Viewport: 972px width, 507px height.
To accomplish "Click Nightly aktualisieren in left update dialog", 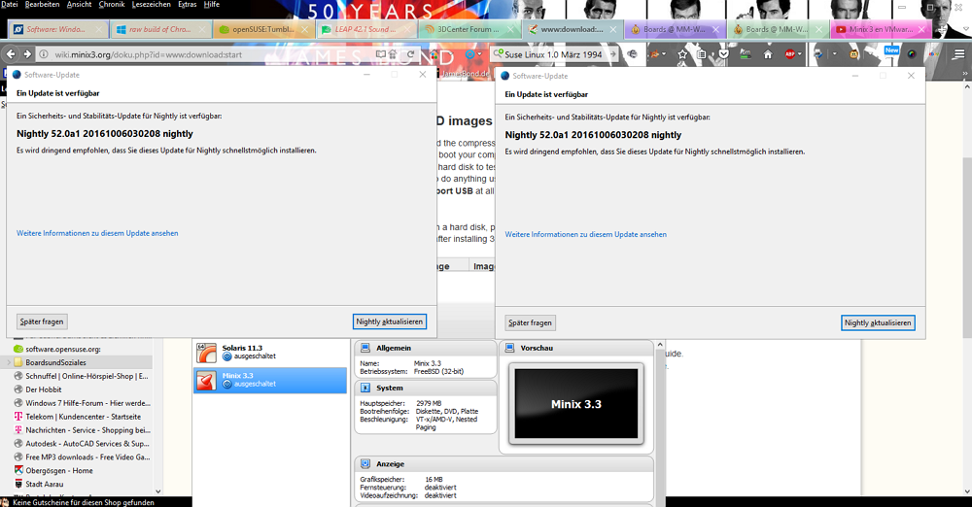I will 390,321.
